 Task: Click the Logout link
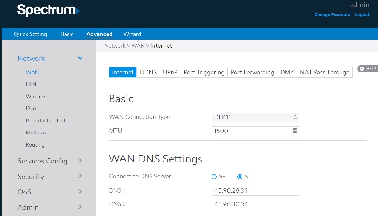(x=362, y=14)
